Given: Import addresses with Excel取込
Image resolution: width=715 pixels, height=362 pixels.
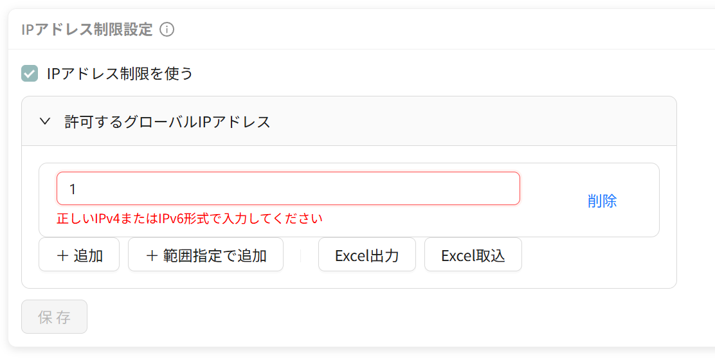Looking at the screenshot, I should 473,255.
